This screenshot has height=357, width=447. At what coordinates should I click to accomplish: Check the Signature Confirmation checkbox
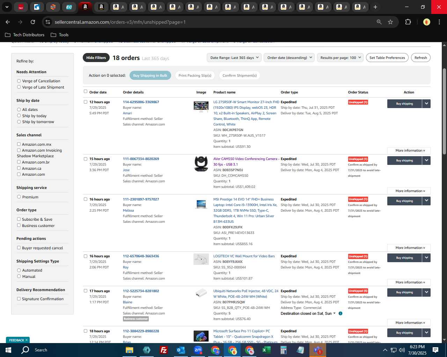19,298
